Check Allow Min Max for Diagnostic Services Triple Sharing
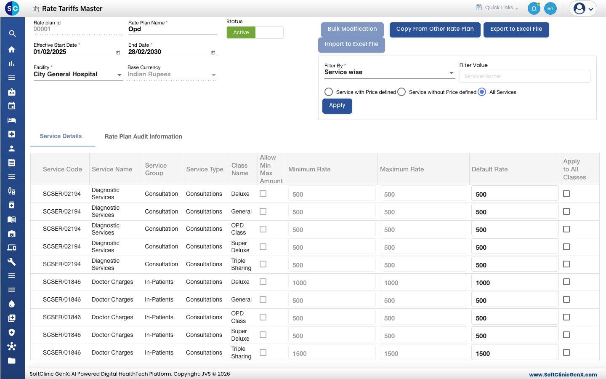This screenshot has width=606, height=379. coord(263,264)
